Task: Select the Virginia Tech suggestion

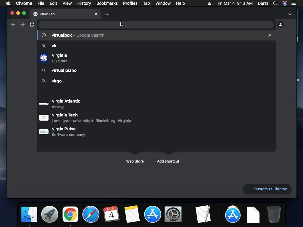Action: tap(156, 118)
